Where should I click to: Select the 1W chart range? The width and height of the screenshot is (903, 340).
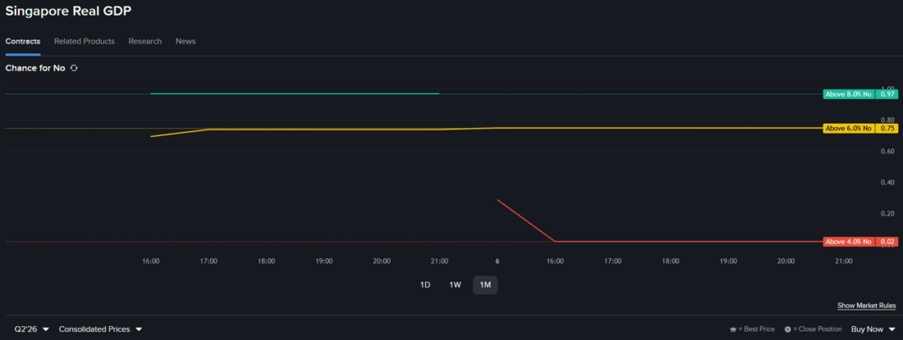455,285
